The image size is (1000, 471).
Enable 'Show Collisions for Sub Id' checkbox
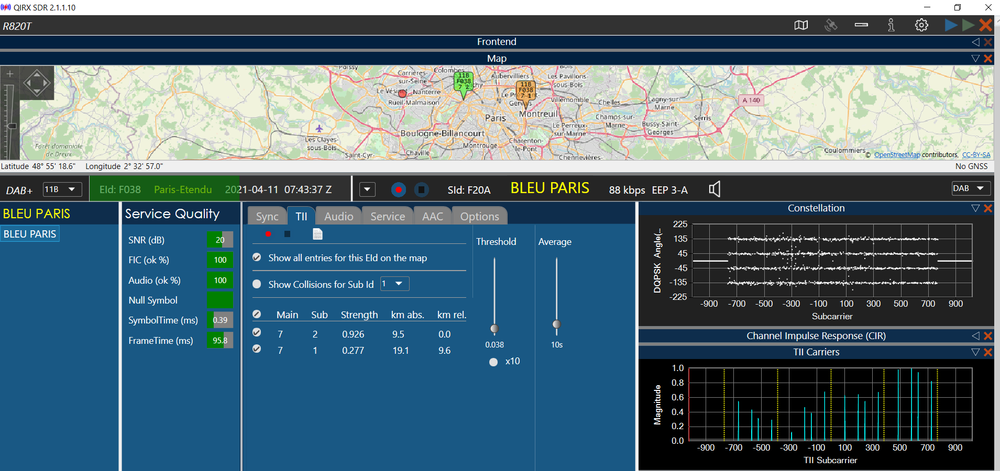click(x=257, y=284)
